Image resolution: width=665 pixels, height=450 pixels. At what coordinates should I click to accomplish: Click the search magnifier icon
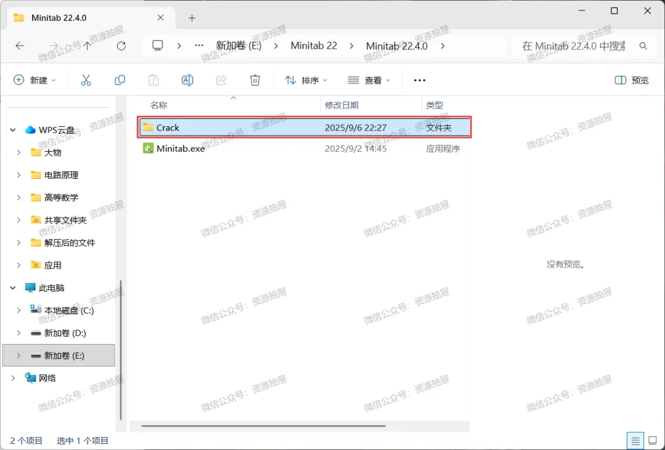pyautogui.click(x=643, y=46)
